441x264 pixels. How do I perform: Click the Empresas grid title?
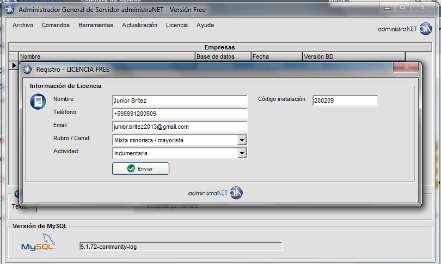pos(219,47)
